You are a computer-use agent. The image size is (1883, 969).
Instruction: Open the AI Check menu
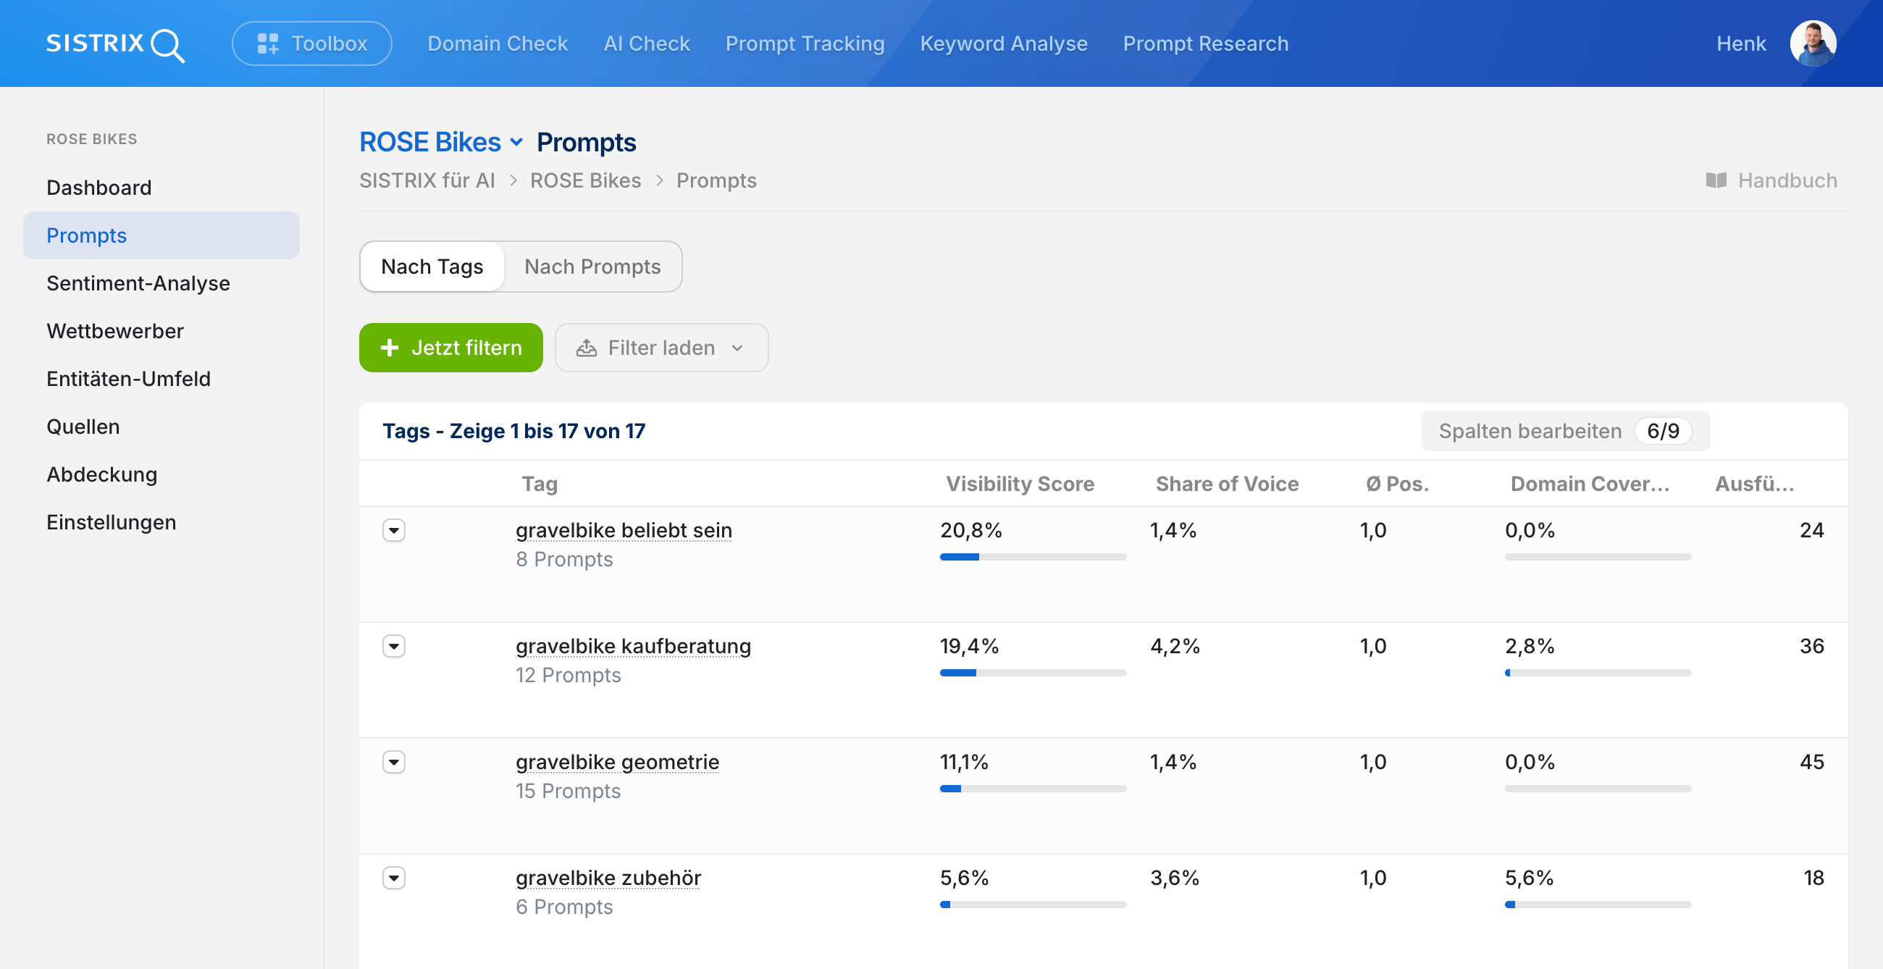click(x=646, y=44)
